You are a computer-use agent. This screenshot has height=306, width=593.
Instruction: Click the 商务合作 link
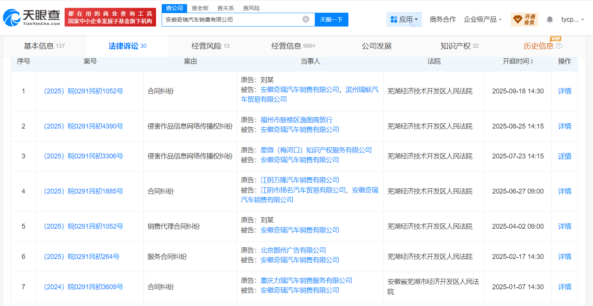tap(443, 19)
